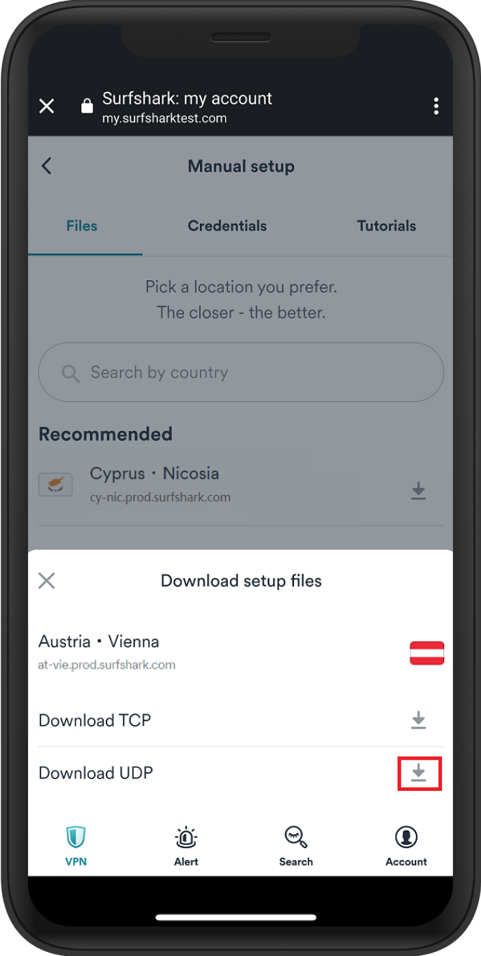Open the VPN shield tab
The height and width of the screenshot is (956, 481).
click(x=76, y=844)
